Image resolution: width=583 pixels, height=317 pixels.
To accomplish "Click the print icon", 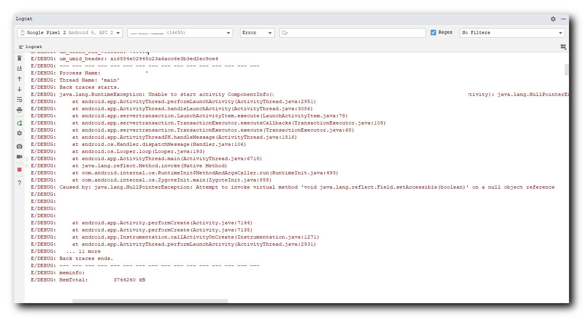I will [19, 110].
